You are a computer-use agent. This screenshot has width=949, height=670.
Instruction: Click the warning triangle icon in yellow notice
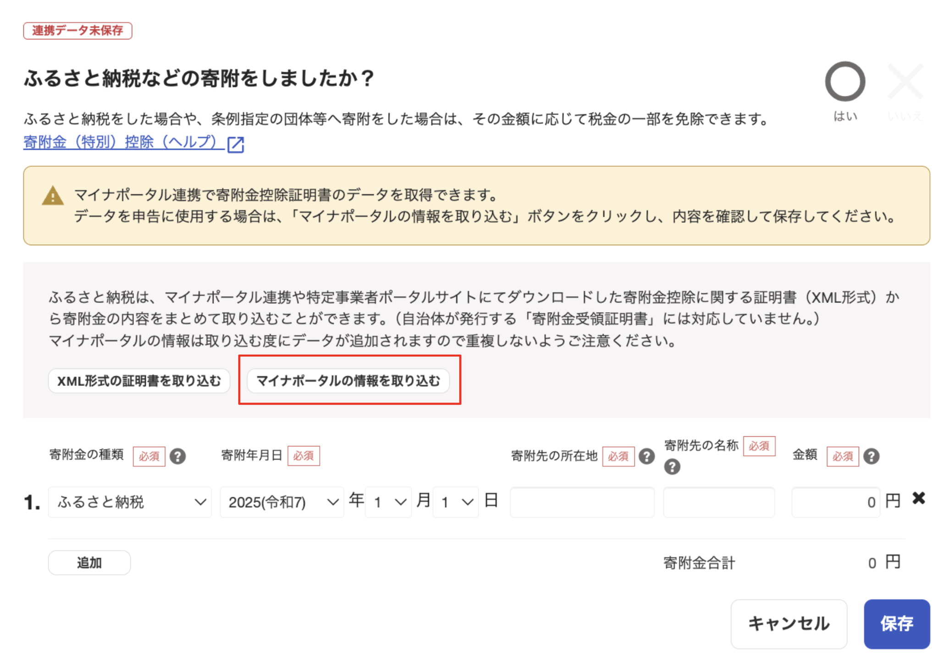(x=53, y=196)
